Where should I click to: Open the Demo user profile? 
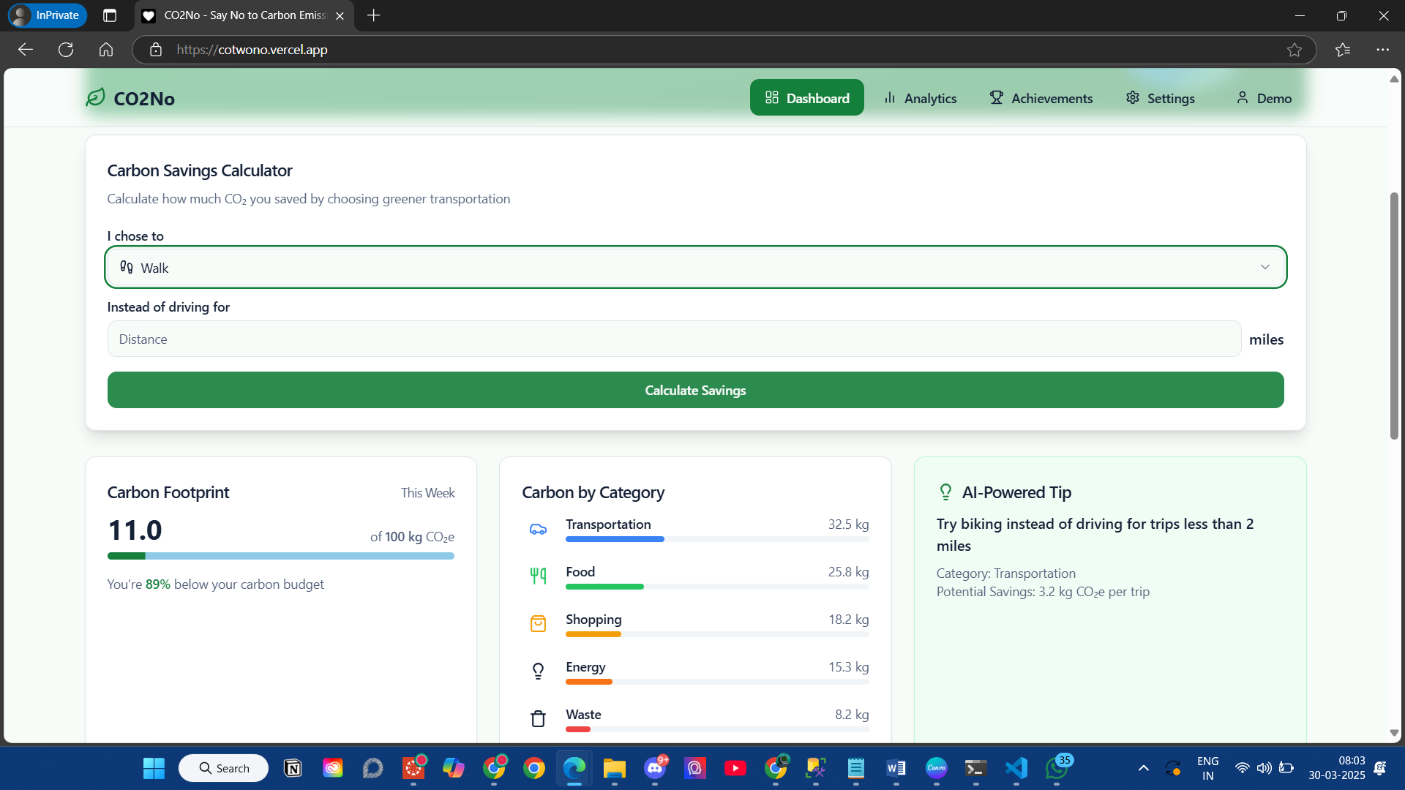coord(1264,98)
